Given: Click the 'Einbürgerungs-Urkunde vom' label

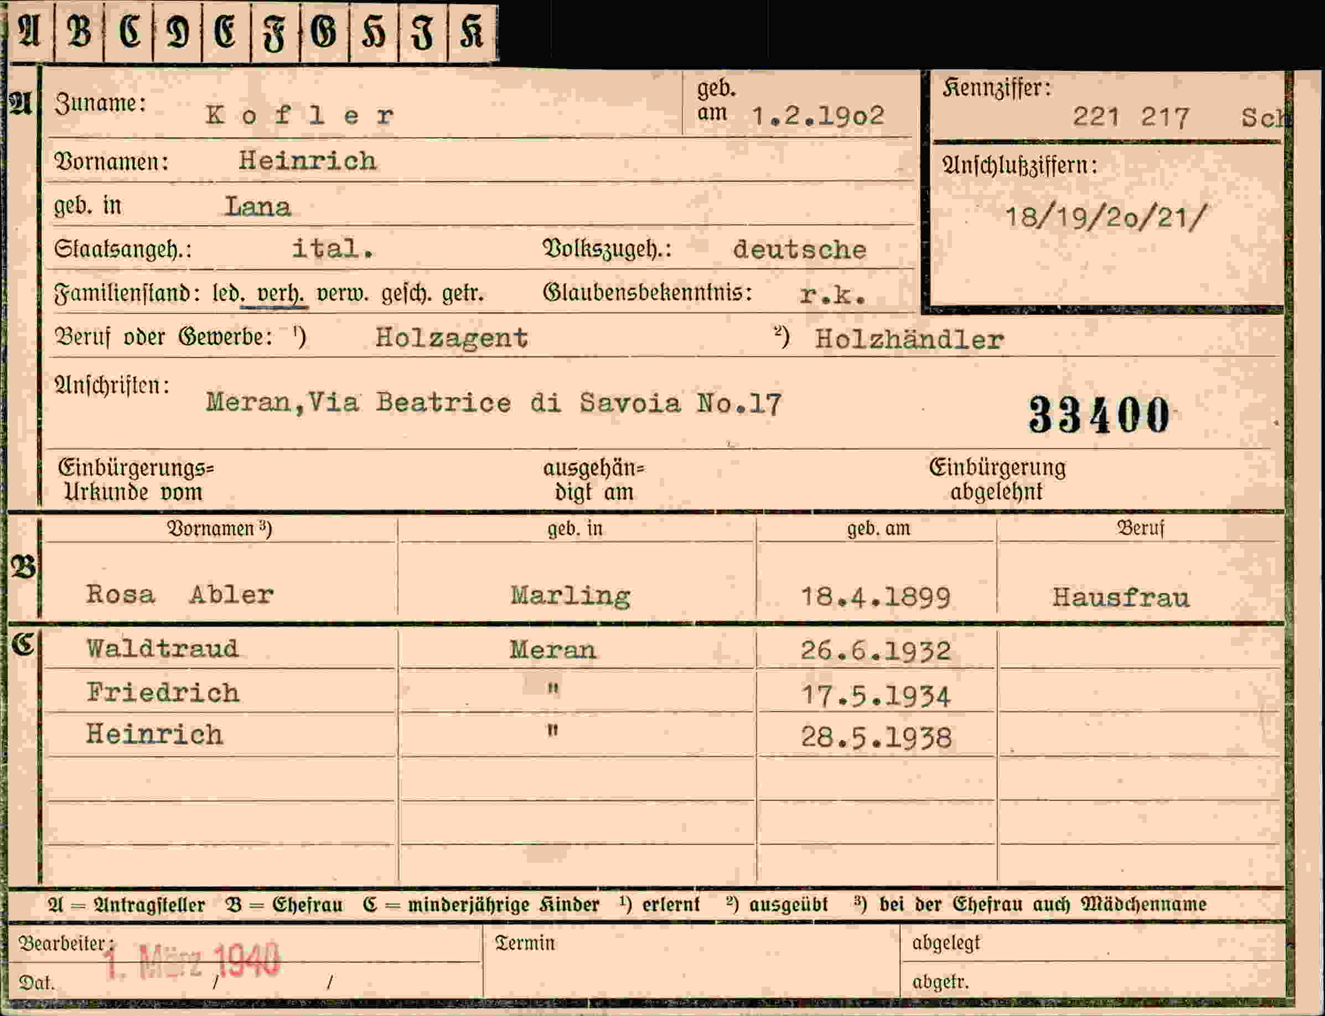Looking at the screenshot, I should point(136,480).
